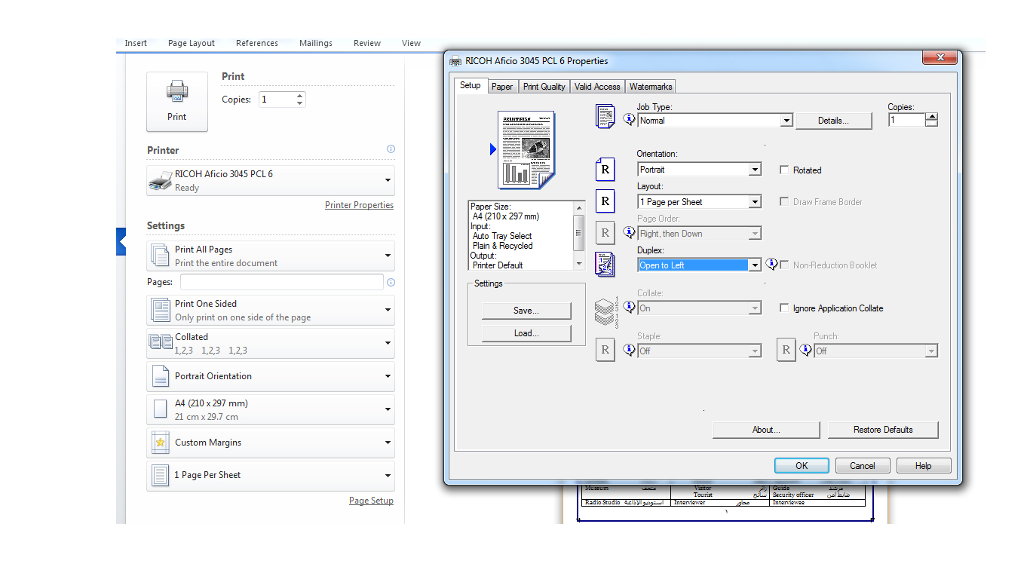Click the Pages info icon in Word
Screen dimensions: 1030x579
[391, 282]
